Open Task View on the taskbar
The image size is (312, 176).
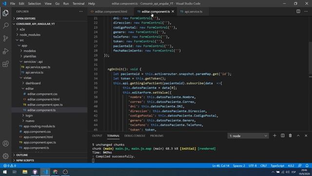pyautogui.click(x=15, y=172)
